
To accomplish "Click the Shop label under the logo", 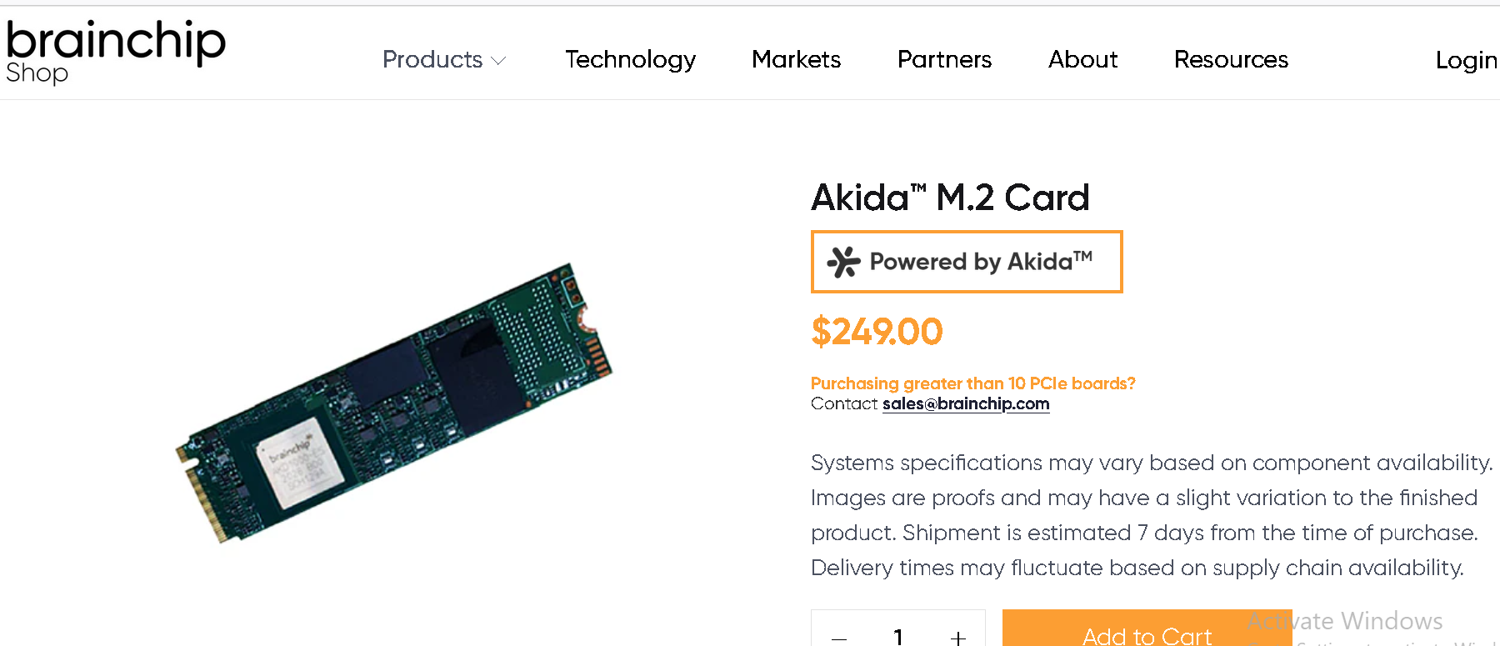I will 37,73.
